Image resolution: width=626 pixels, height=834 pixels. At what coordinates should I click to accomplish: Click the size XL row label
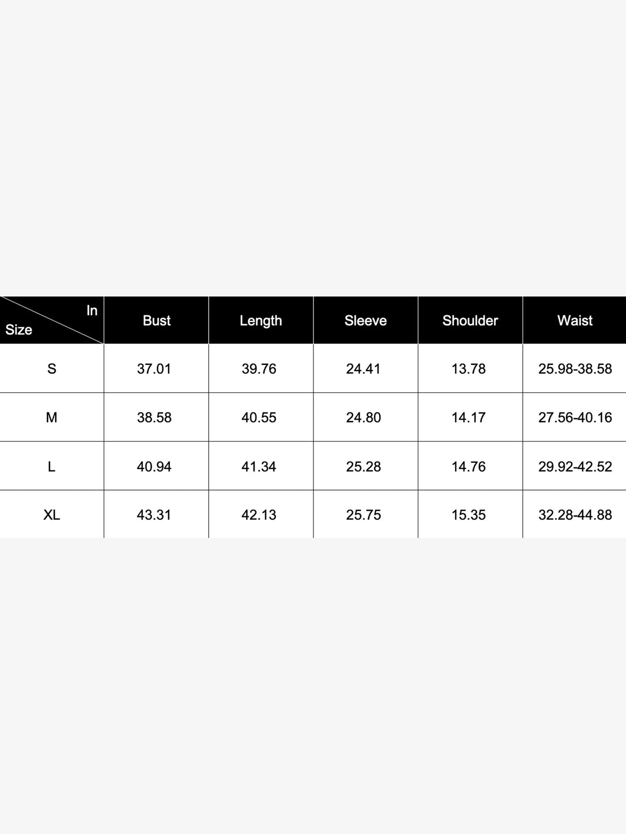pyautogui.click(x=52, y=514)
